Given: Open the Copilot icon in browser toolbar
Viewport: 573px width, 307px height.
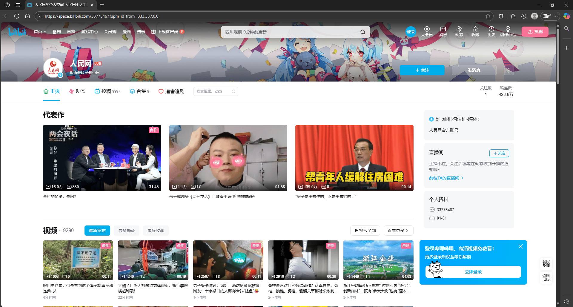Looking at the screenshot, I should [566, 16].
